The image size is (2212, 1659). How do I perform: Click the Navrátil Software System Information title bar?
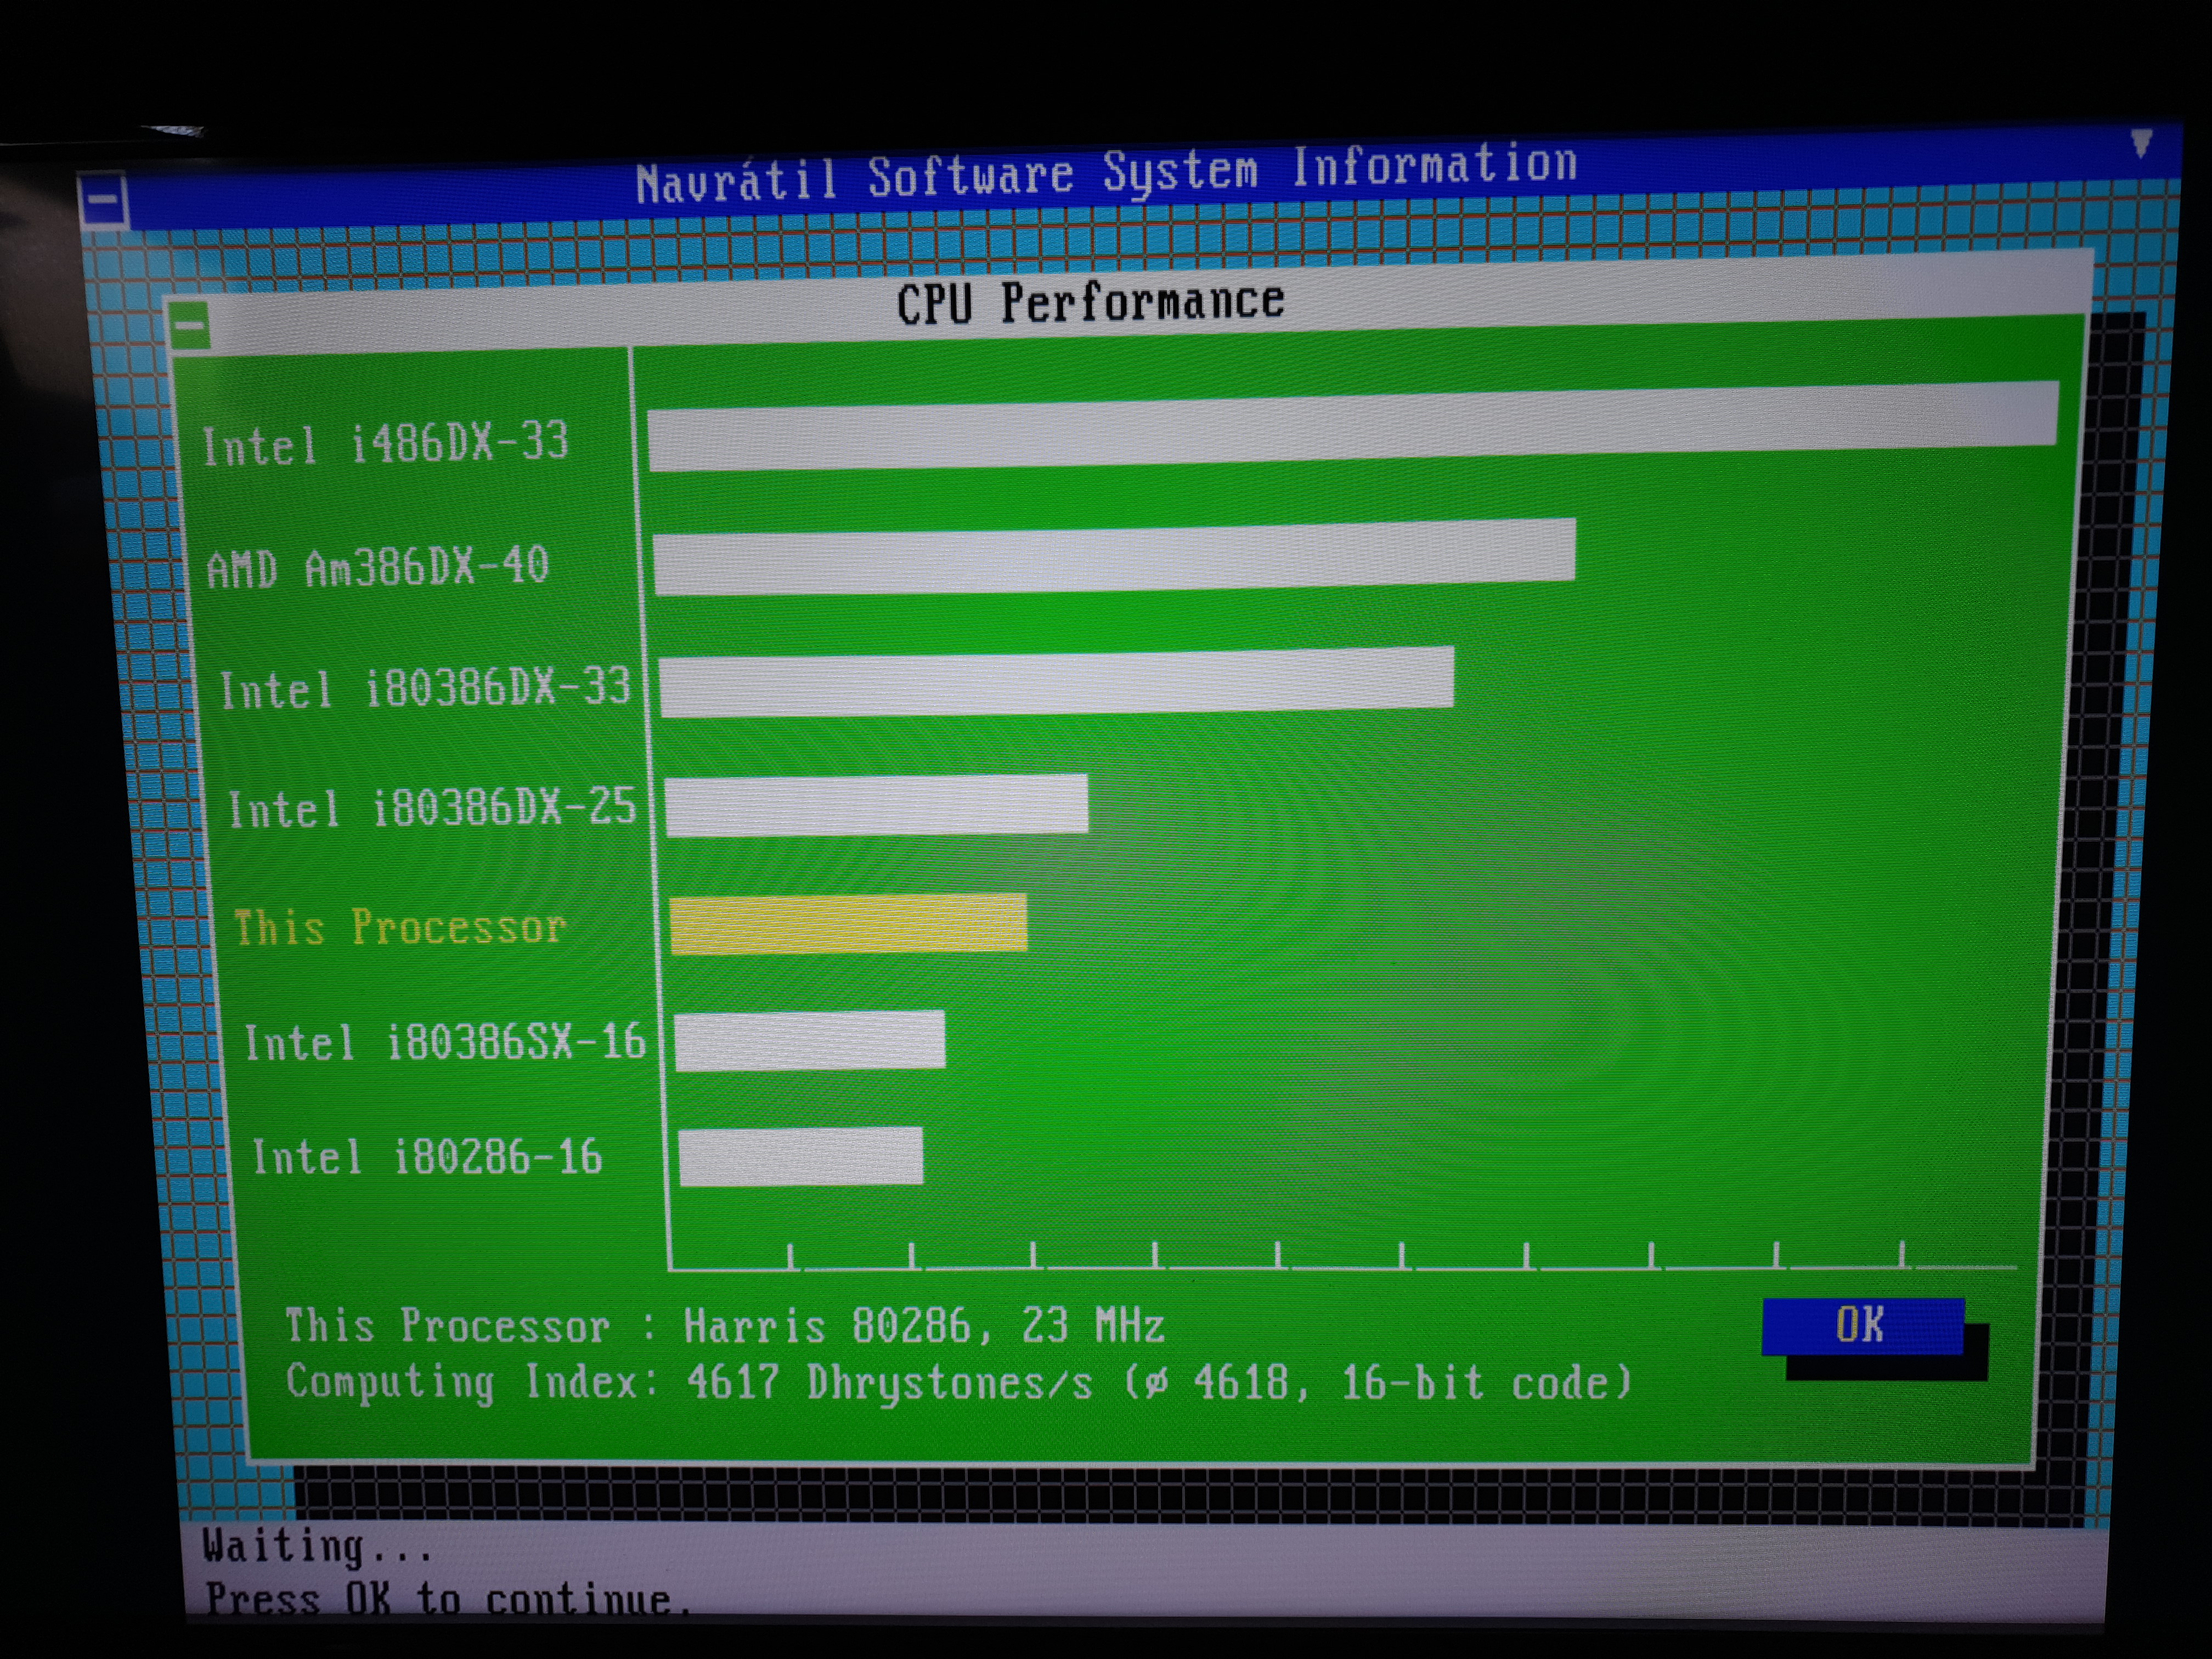pos(1106,173)
